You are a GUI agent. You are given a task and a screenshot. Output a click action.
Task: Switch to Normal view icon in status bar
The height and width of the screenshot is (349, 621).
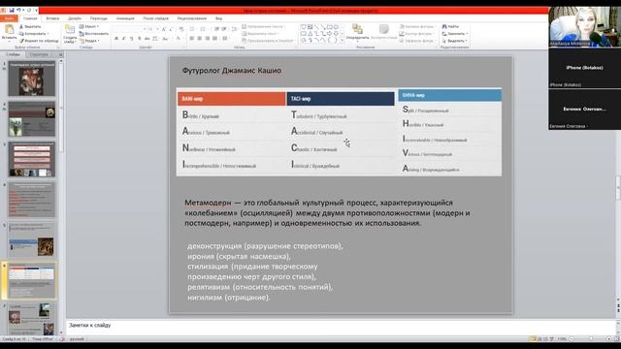(533, 338)
